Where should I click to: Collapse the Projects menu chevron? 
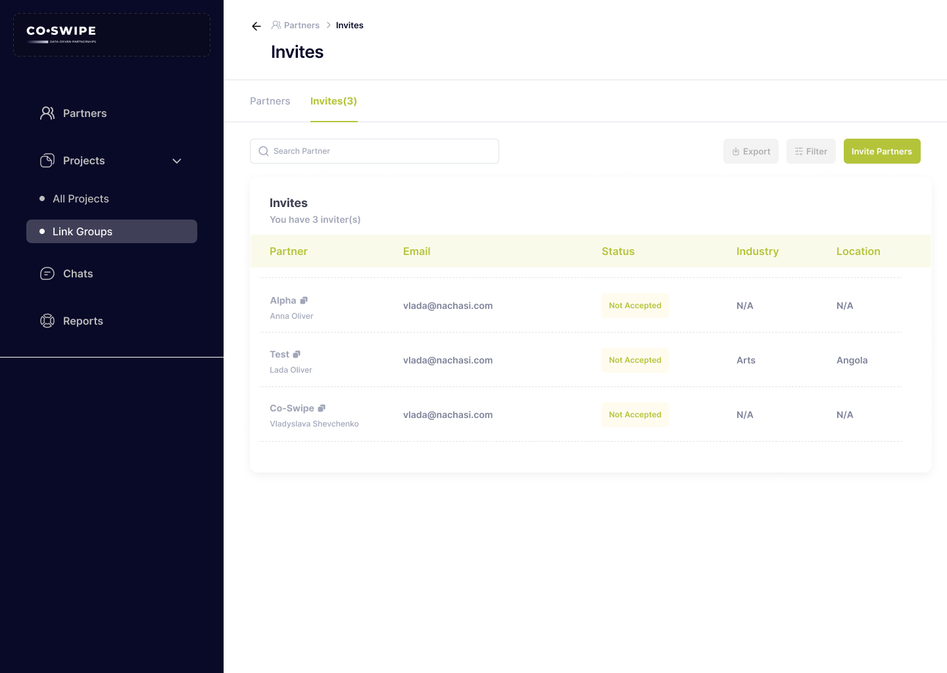coord(176,161)
